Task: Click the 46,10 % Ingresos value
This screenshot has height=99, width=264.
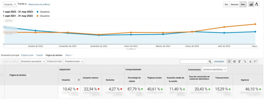Action: [x=252, y=89]
